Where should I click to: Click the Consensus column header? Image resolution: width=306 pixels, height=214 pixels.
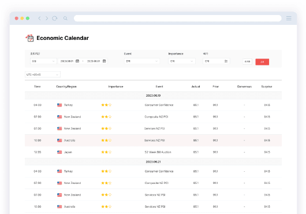coord(244,87)
